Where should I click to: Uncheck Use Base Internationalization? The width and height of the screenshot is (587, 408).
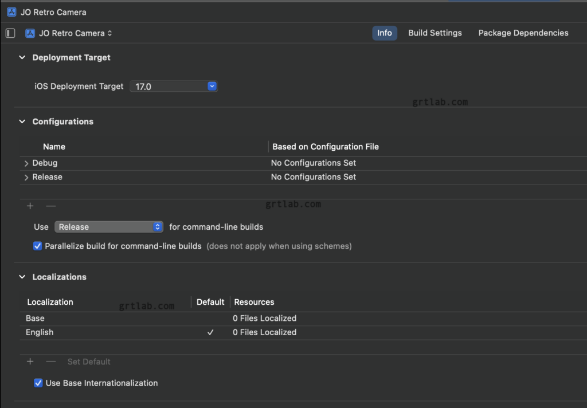pos(38,383)
